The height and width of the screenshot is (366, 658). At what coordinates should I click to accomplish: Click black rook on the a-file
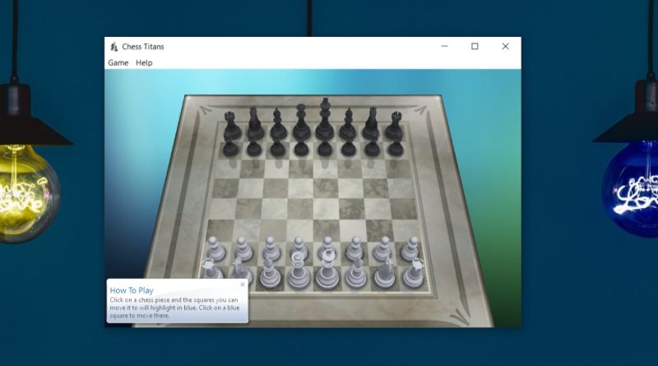232,126
